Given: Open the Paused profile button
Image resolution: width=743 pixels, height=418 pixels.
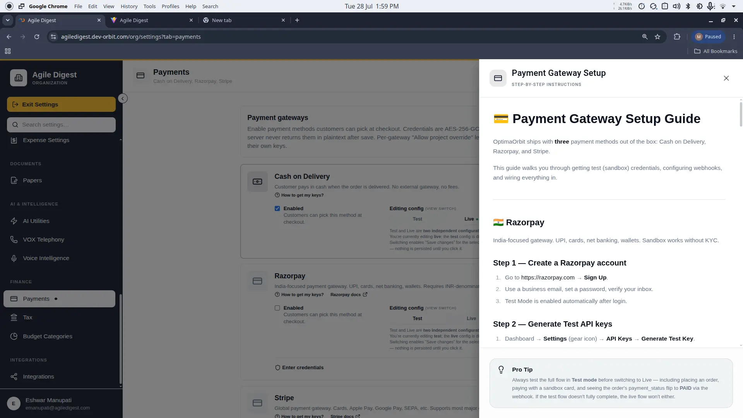Looking at the screenshot, I should [x=708, y=37].
